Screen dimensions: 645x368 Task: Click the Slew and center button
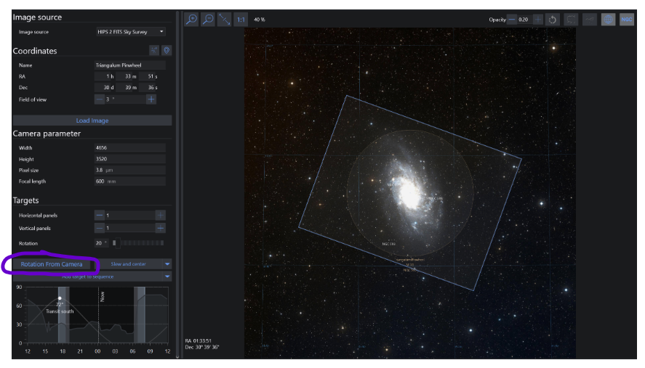coord(128,264)
